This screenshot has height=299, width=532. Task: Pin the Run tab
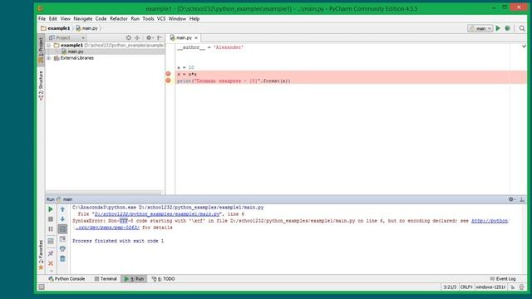tap(51, 253)
